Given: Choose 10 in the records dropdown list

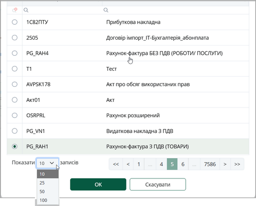Looking at the screenshot, I should [x=48, y=174].
